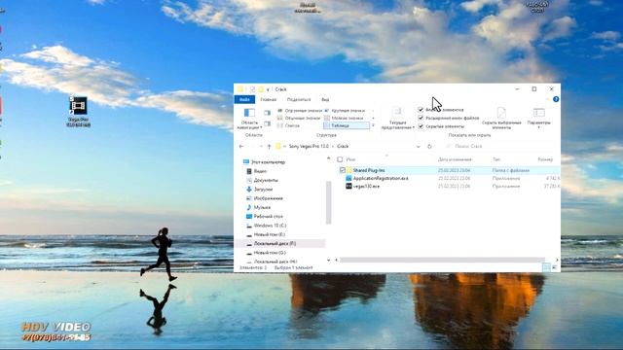Go back with the back arrow
This screenshot has width=623, height=350.
(241, 147)
